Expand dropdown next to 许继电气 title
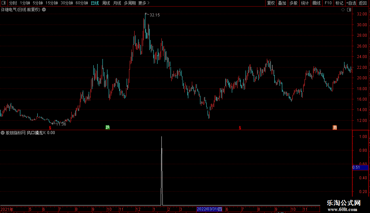The image size is (370, 213). point(44,10)
